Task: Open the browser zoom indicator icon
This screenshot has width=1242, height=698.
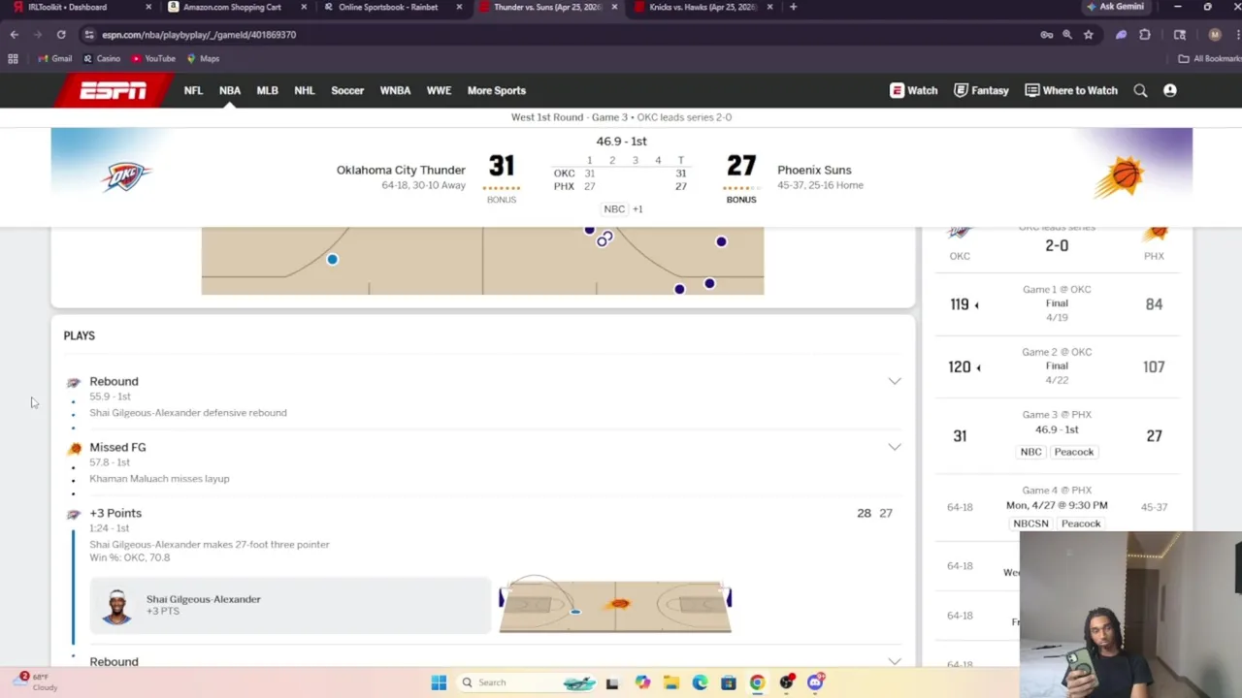Action: [x=1067, y=34]
